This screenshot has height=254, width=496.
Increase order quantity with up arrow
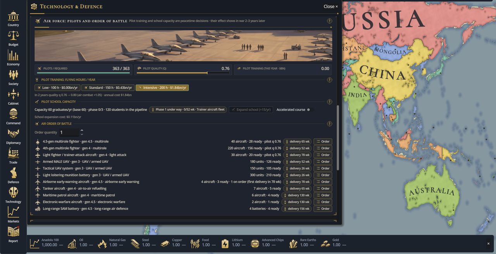(82, 130)
